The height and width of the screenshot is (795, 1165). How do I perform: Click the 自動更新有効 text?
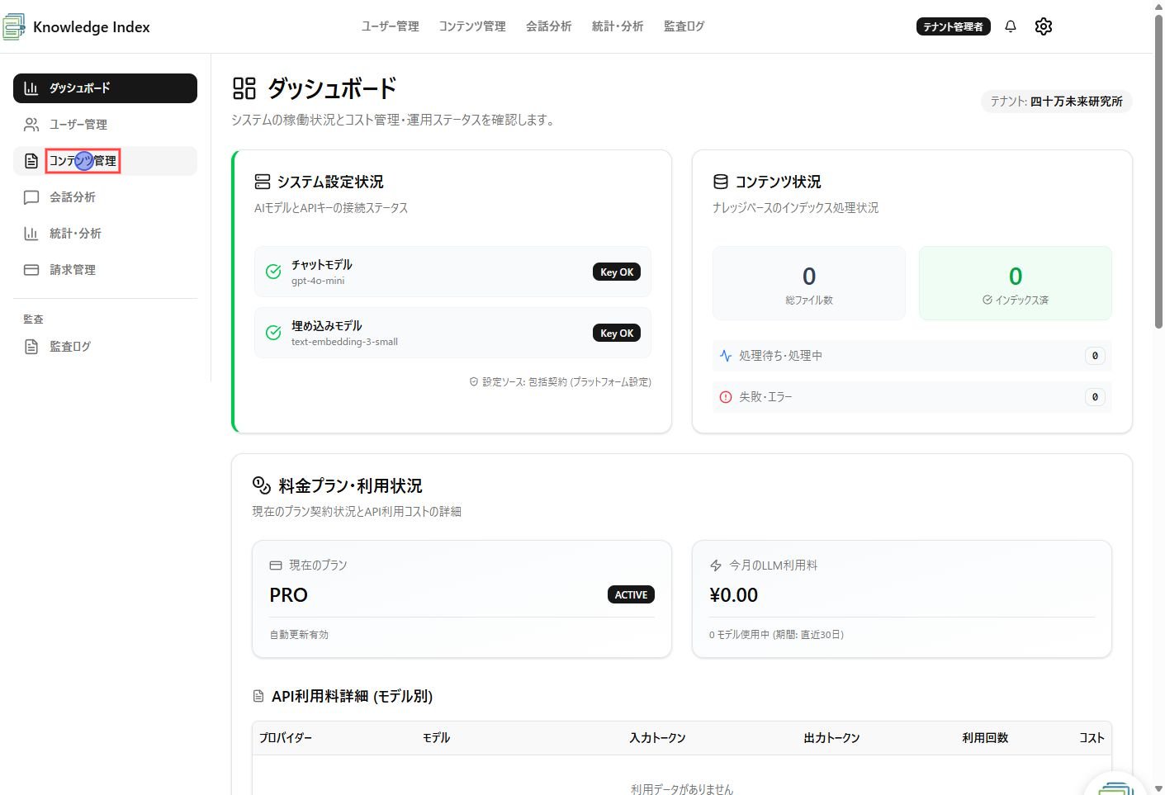pyautogui.click(x=299, y=635)
